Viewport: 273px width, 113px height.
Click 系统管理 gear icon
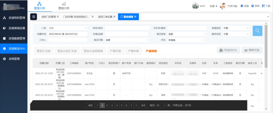click(5, 59)
